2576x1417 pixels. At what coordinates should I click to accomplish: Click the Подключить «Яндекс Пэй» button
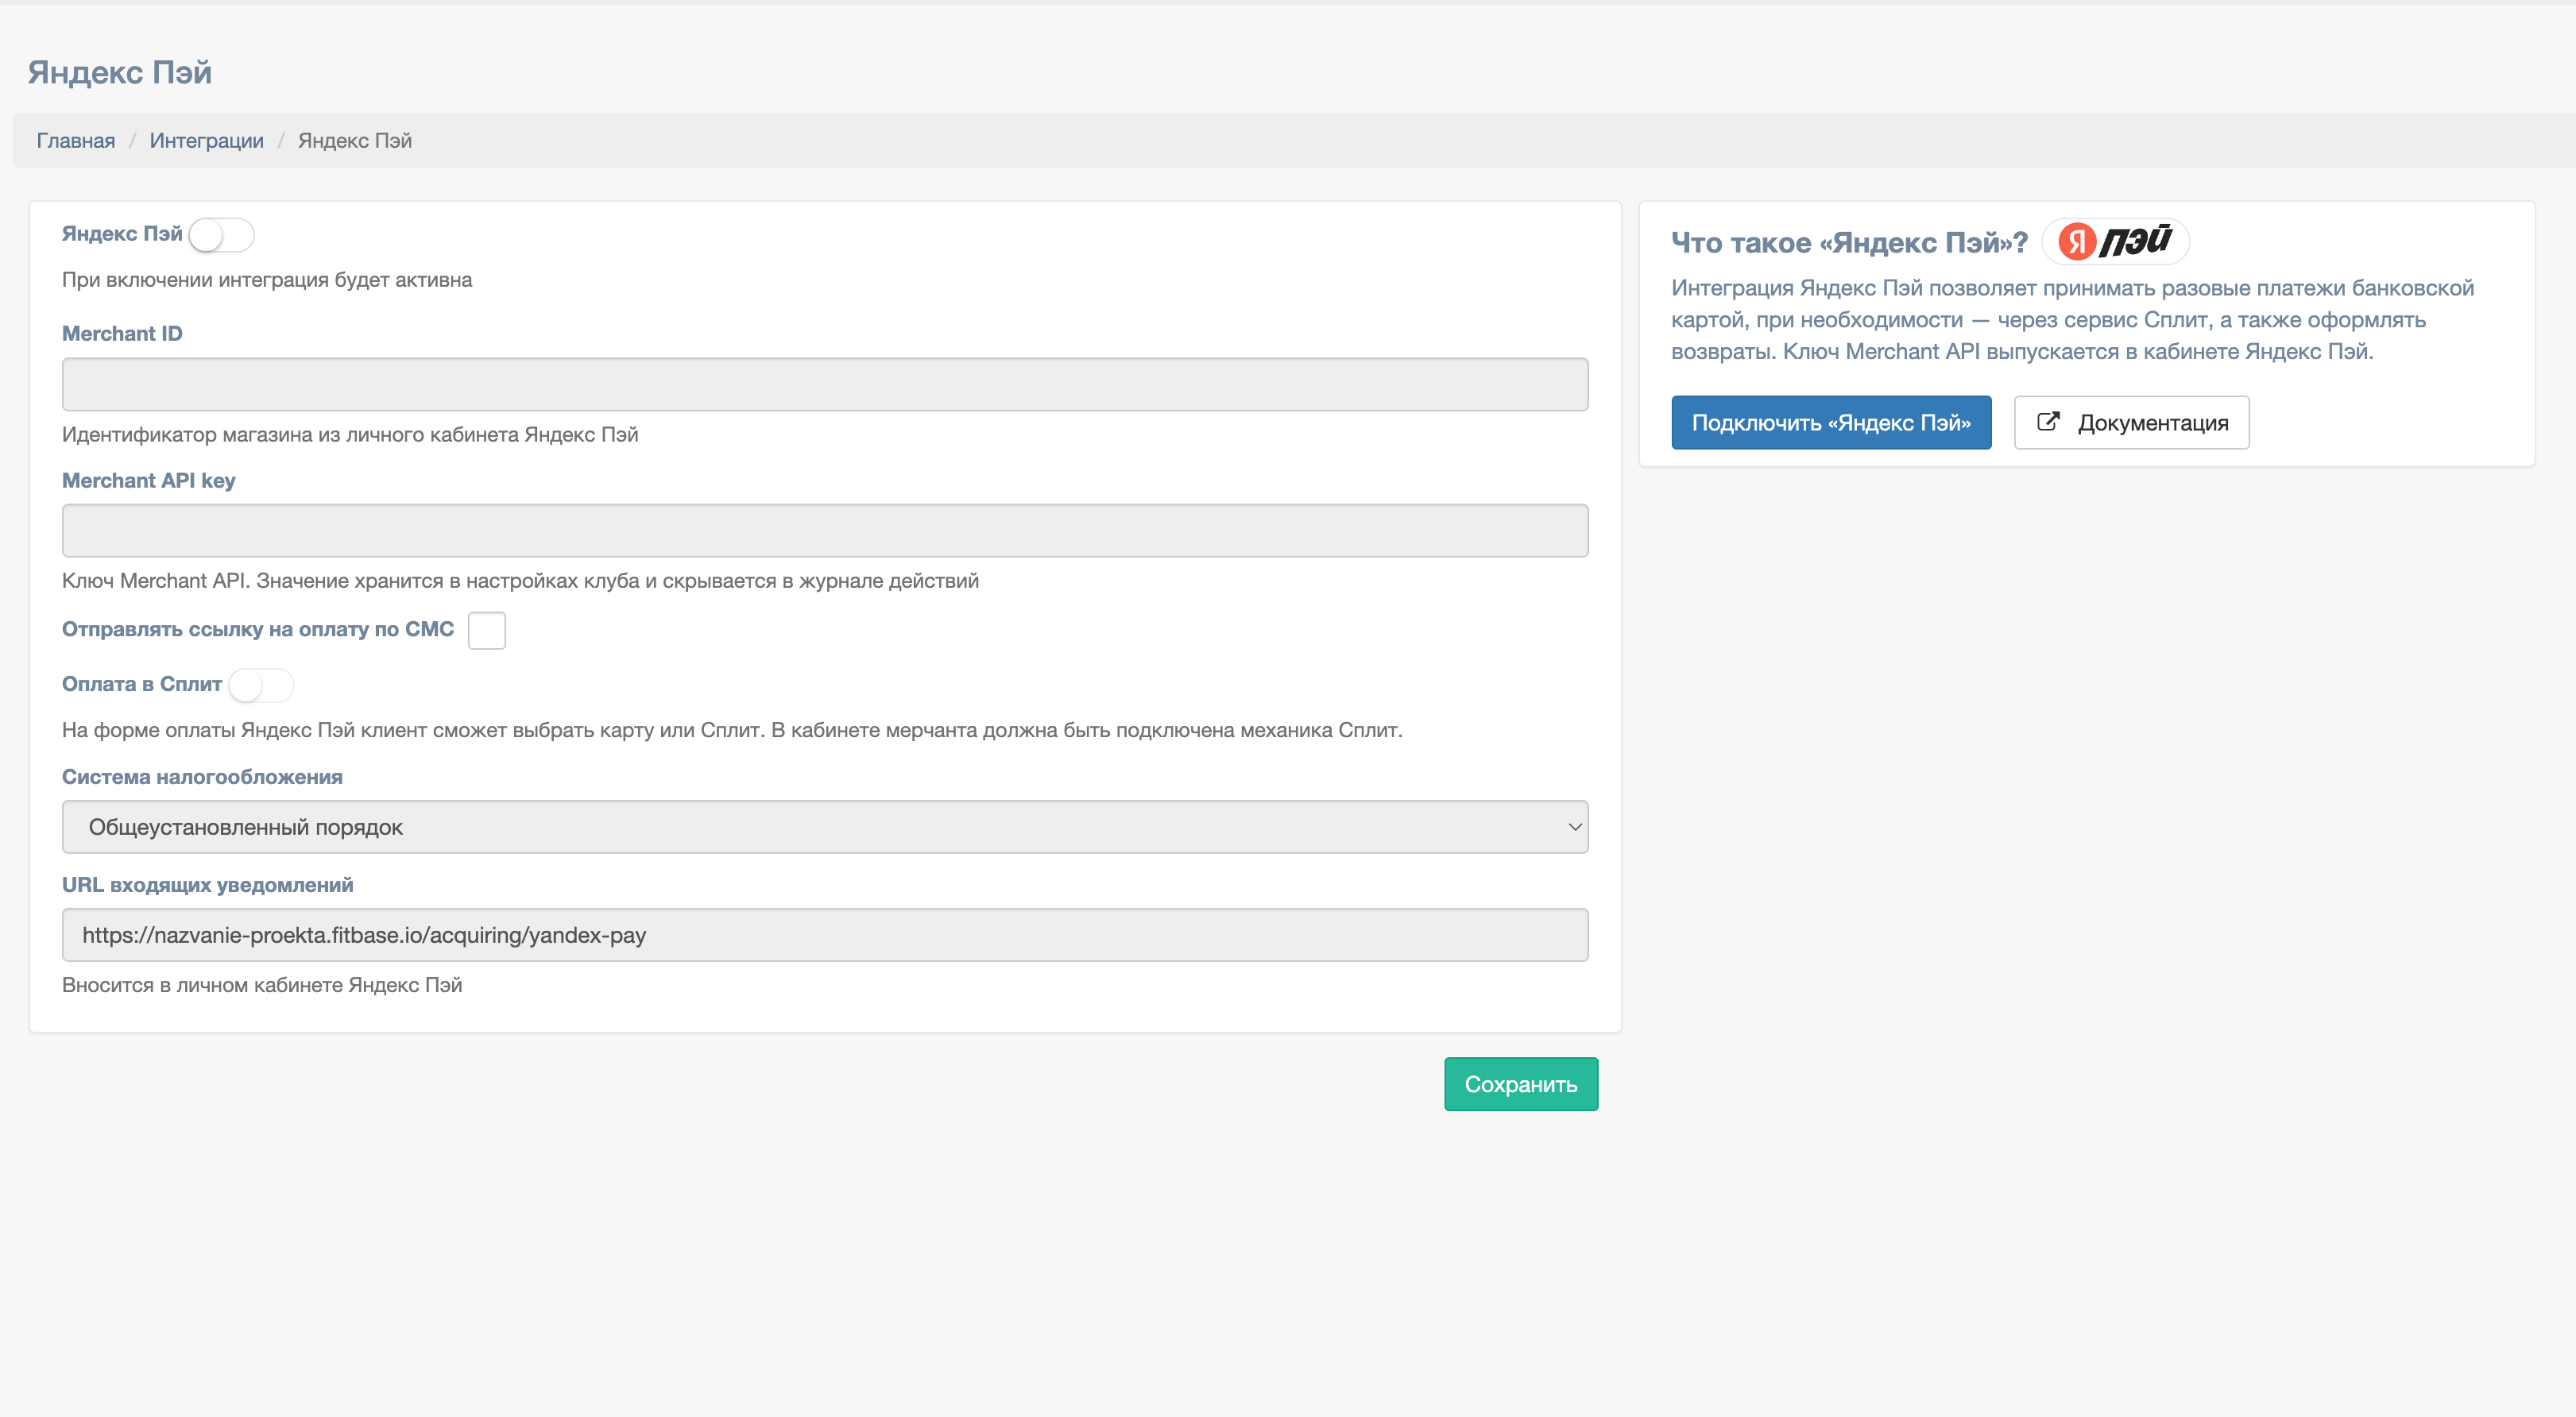1831,423
